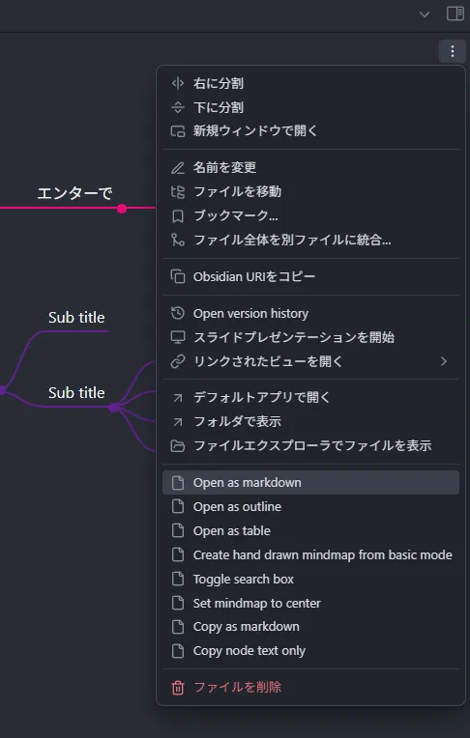Select デフォルトアプリで開く menu entry

click(x=310, y=397)
